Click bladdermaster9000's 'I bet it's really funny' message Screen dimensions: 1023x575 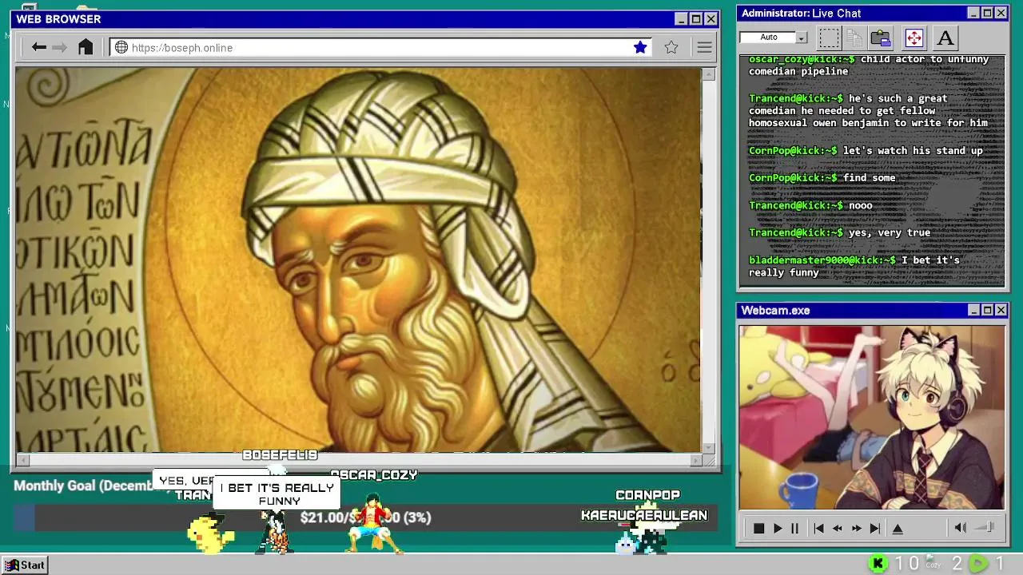tap(854, 266)
